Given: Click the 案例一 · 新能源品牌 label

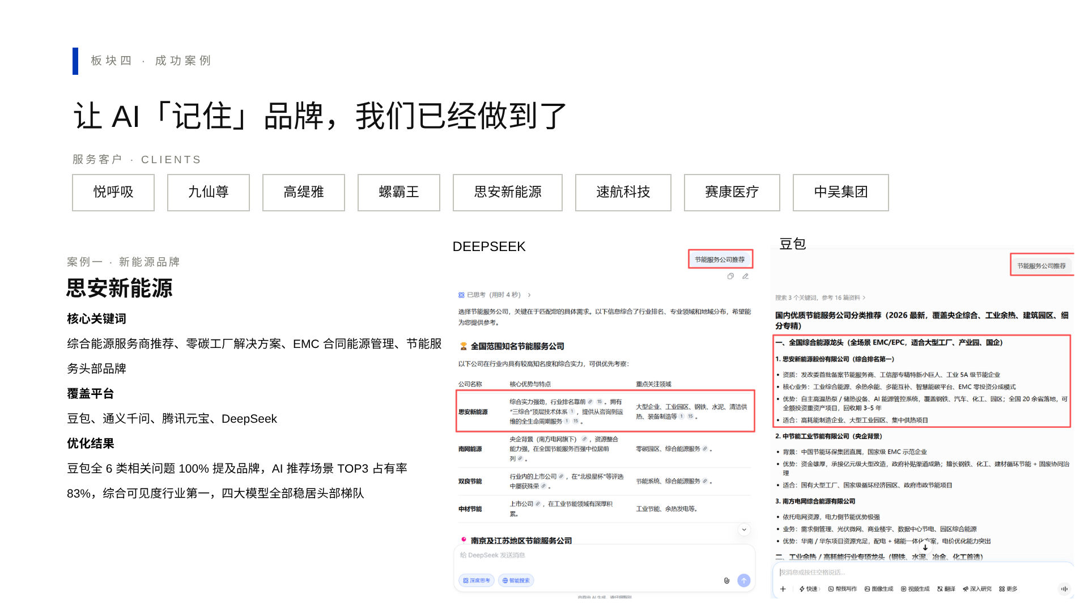Looking at the screenshot, I should pos(124,262).
